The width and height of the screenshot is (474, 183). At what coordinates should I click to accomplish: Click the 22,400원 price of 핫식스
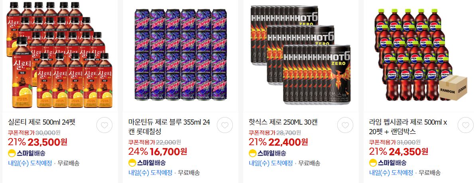click(x=288, y=142)
